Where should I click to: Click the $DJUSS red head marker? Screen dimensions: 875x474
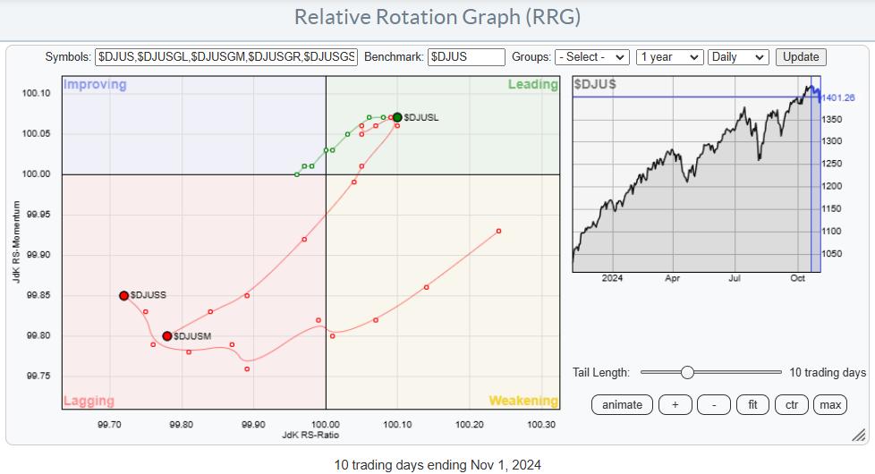[124, 295]
